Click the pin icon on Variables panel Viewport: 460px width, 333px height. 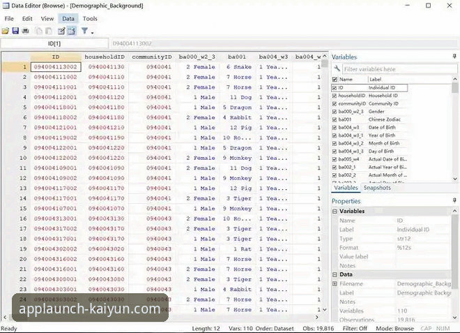tap(454, 57)
